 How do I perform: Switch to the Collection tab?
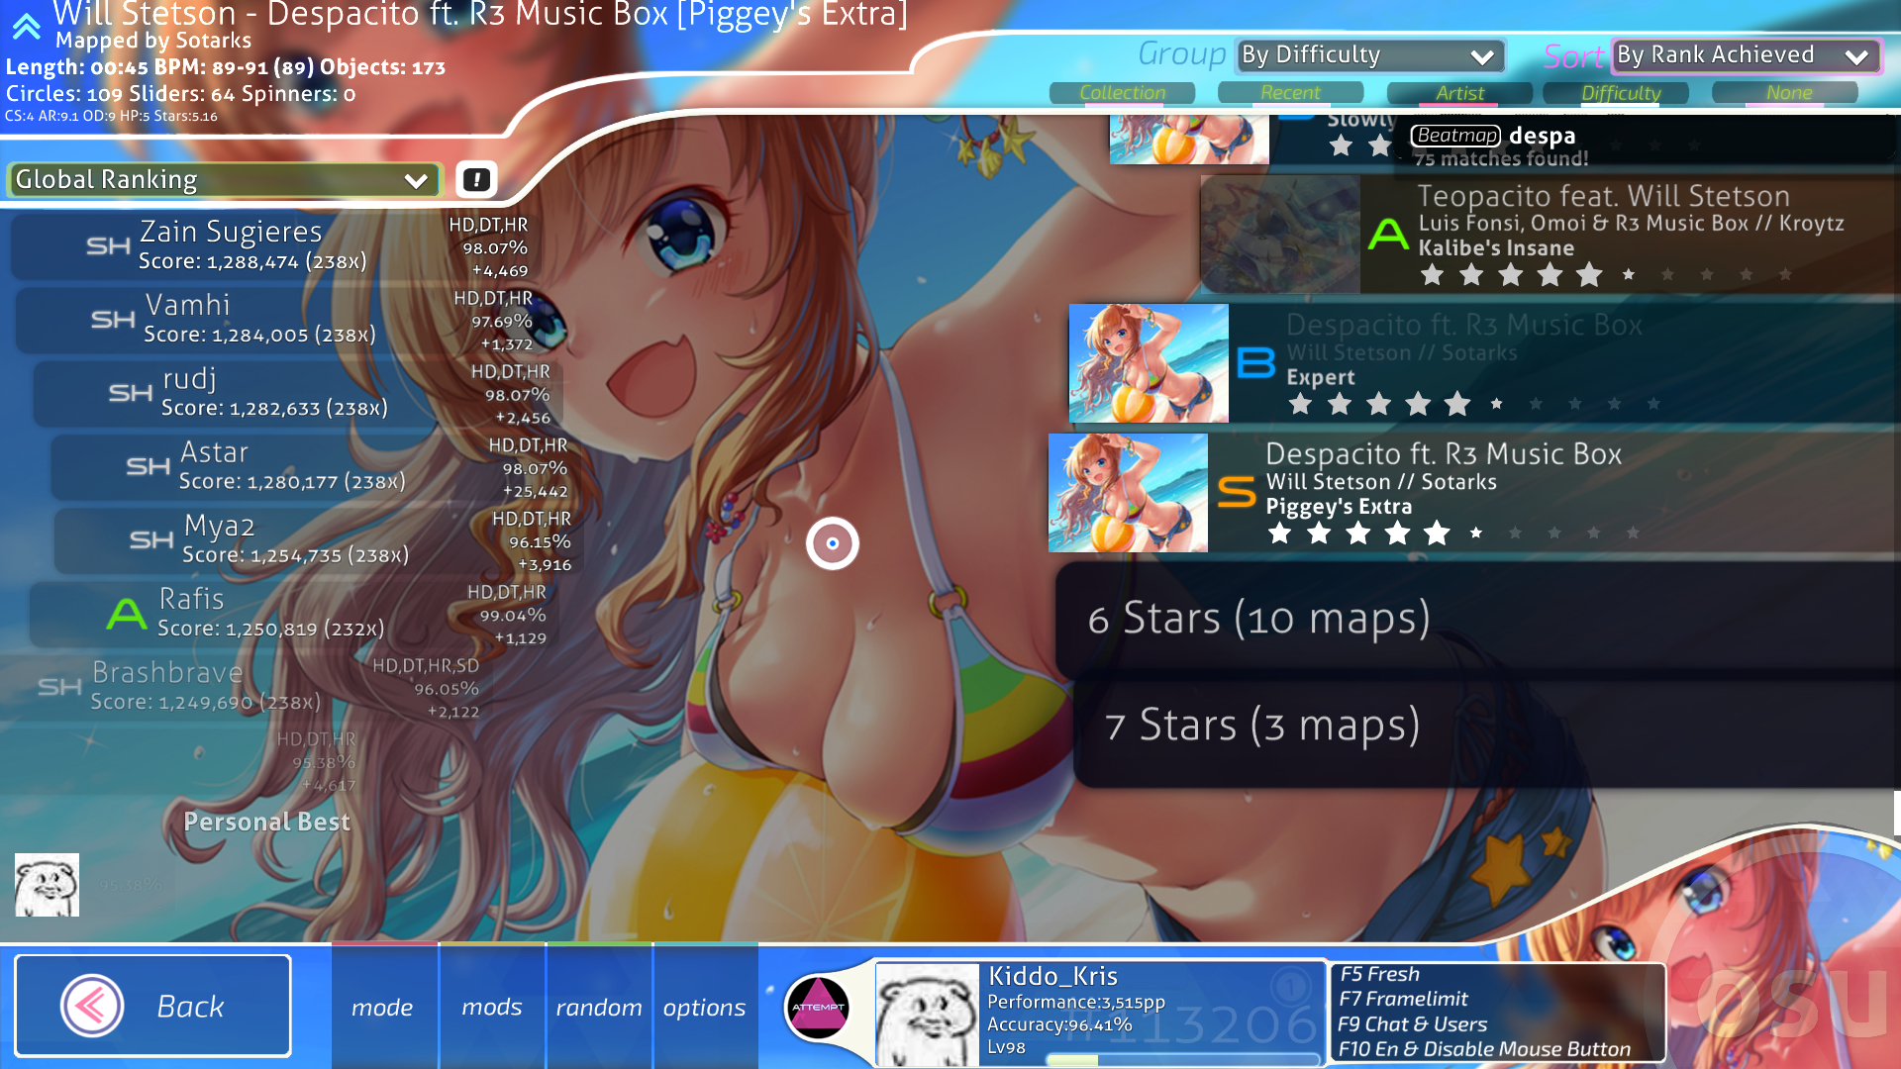pos(1123,92)
